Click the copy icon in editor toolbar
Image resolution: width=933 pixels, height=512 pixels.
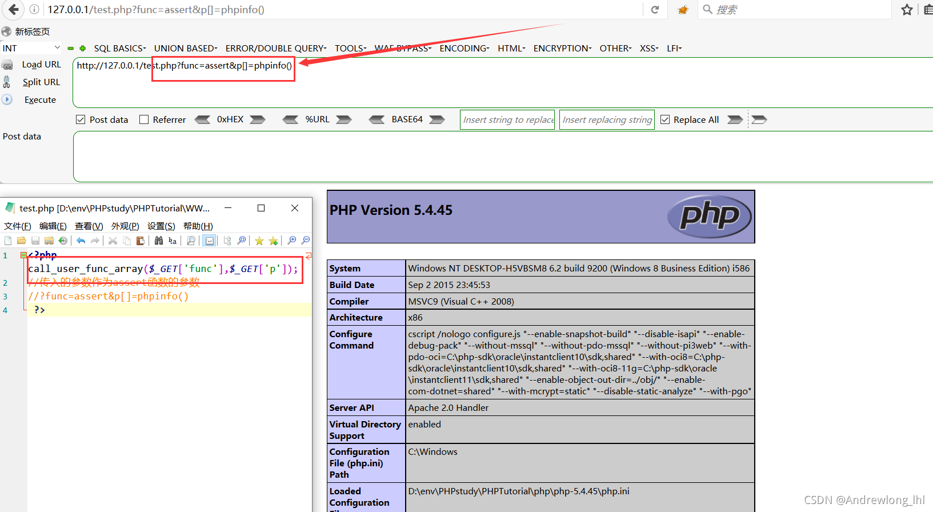coord(127,241)
